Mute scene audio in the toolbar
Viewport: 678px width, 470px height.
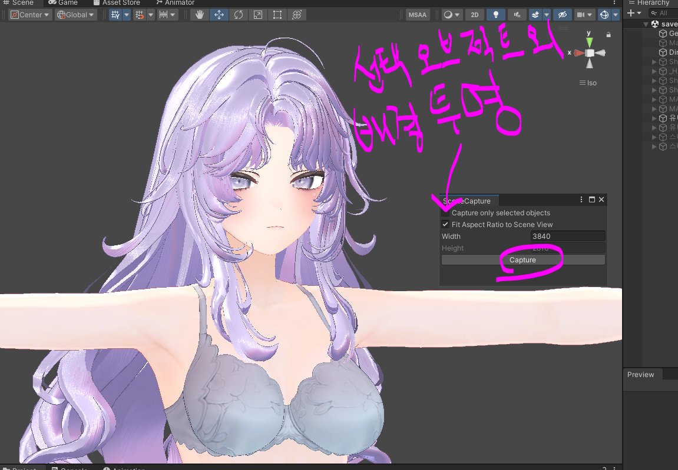pyautogui.click(x=517, y=14)
